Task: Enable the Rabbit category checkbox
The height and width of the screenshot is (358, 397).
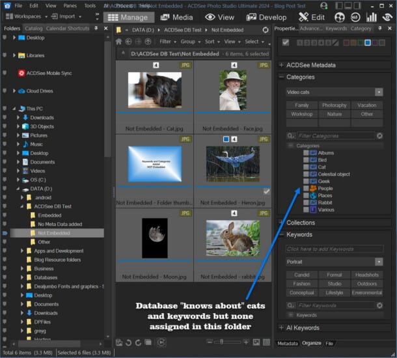Action: [306, 202]
